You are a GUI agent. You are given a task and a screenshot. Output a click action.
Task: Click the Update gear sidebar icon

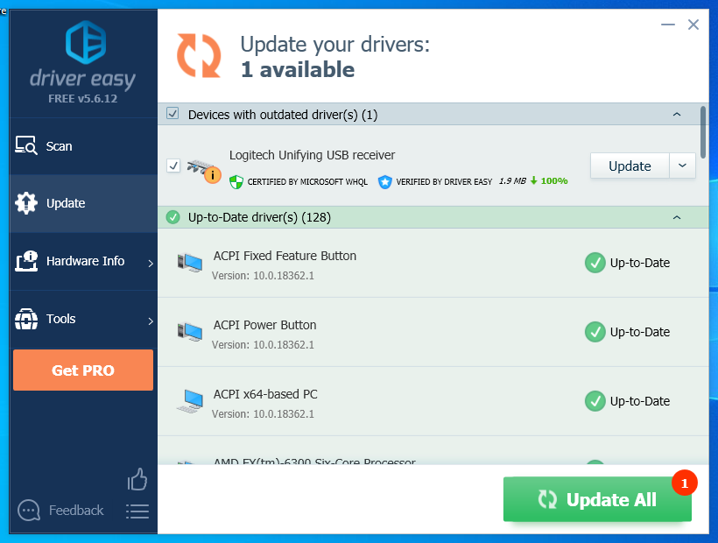26,203
